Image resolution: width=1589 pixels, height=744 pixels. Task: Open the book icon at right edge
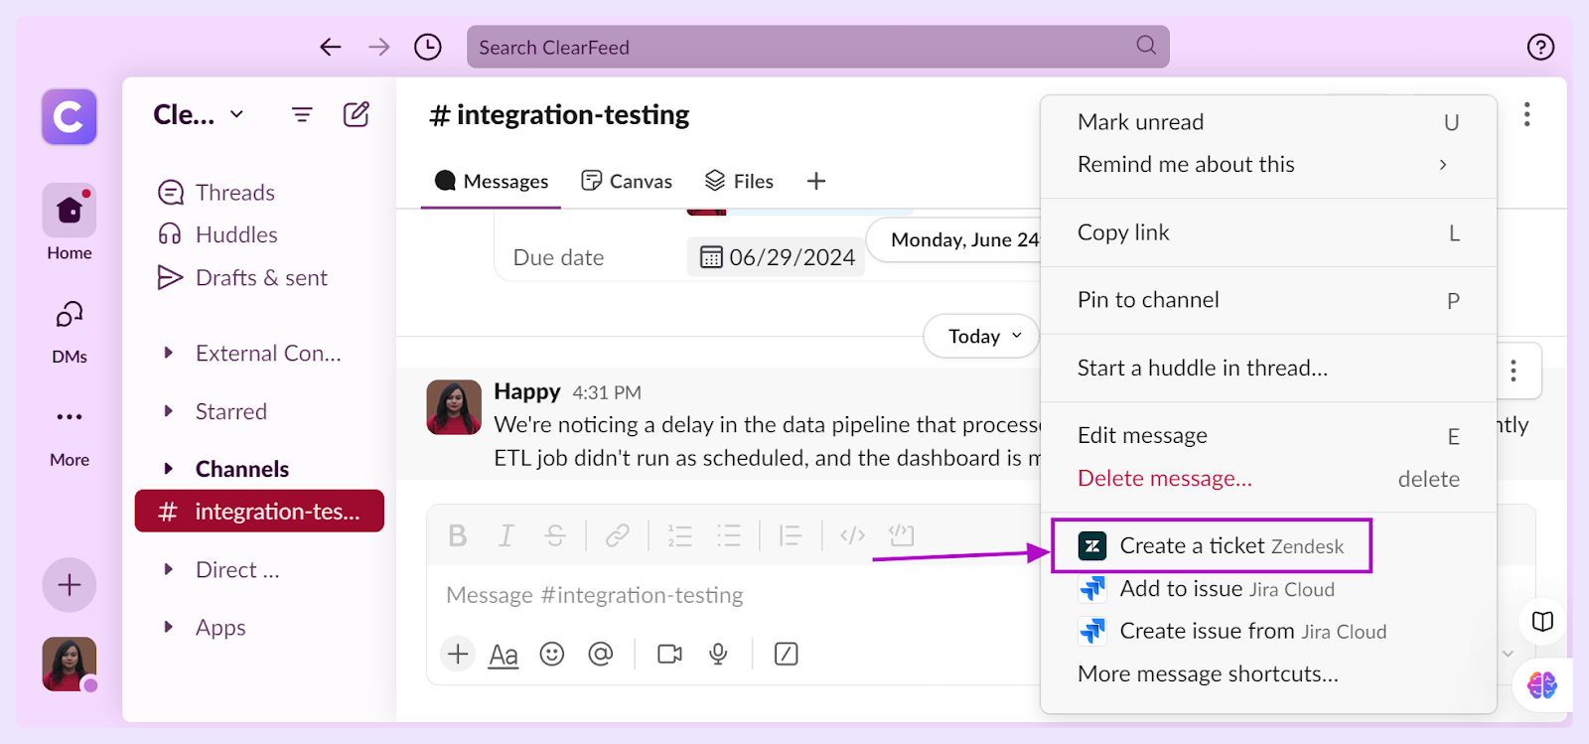point(1542,622)
